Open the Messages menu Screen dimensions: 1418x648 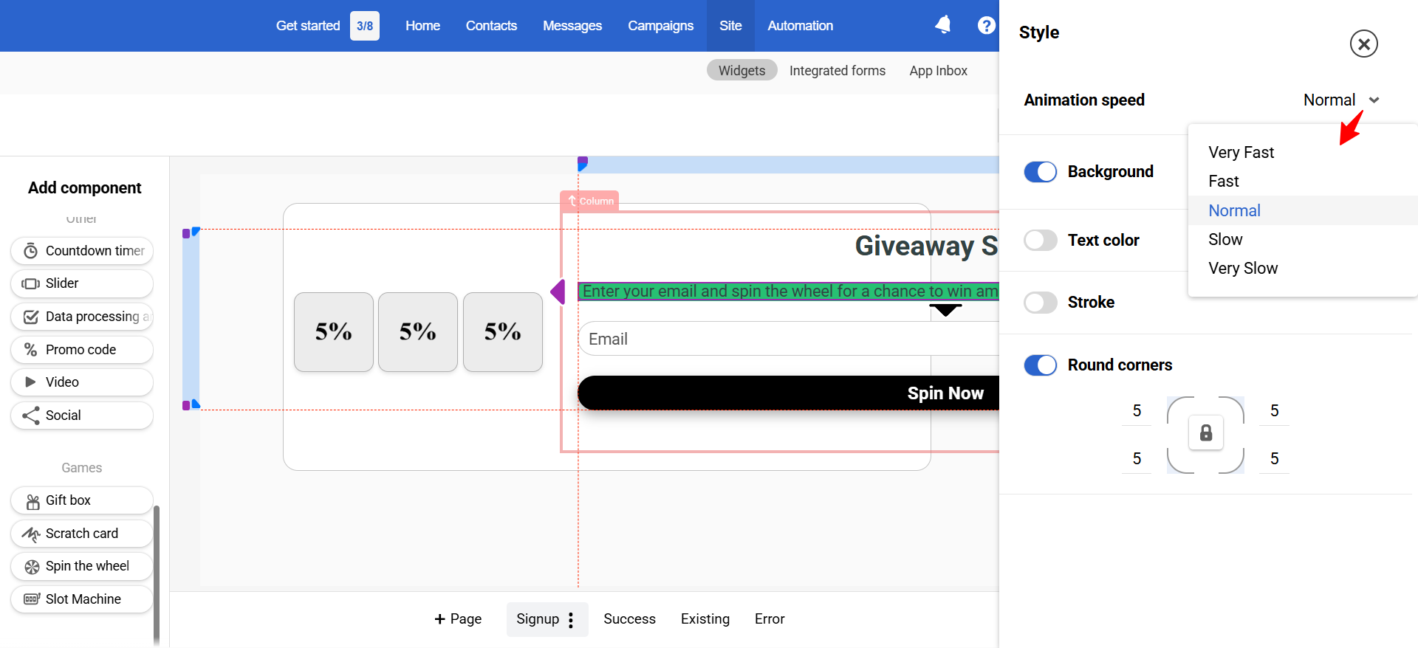[x=572, y=26]
